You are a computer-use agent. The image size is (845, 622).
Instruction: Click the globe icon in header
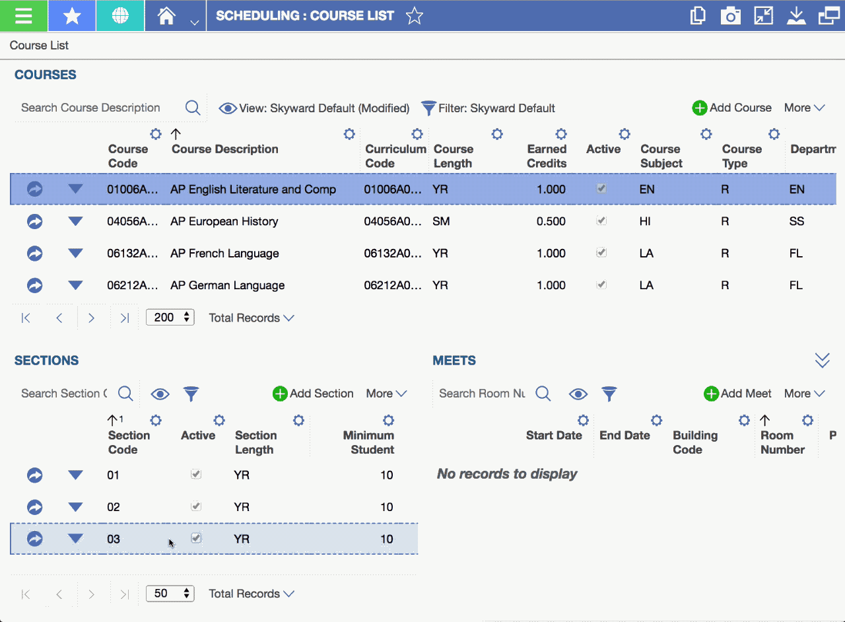120,16
